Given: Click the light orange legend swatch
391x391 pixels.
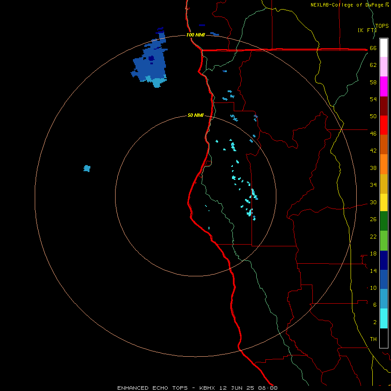Looking at the screenshot, I should 384,164.
